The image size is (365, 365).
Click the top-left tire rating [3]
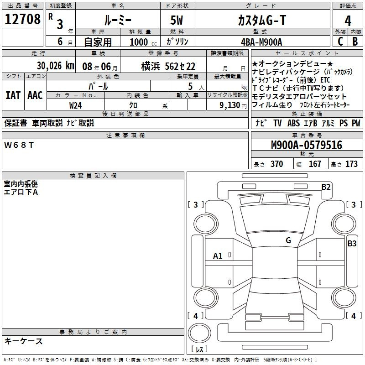pos(196,204)
